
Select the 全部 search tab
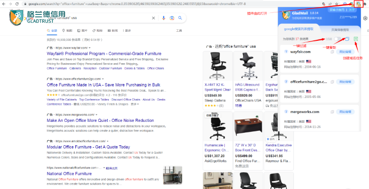coord(52,30)
